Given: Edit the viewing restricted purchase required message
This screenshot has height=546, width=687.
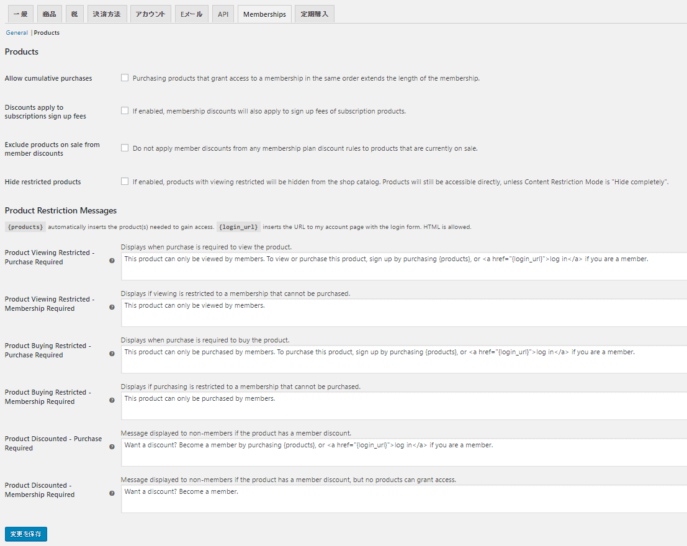Looking at the screenshot, I should click(x=404, y=266).
